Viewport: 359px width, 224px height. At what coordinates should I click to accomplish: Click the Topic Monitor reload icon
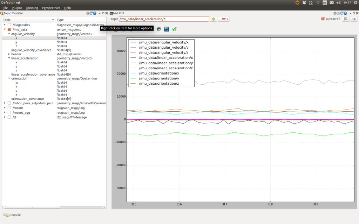pos(91,13)
